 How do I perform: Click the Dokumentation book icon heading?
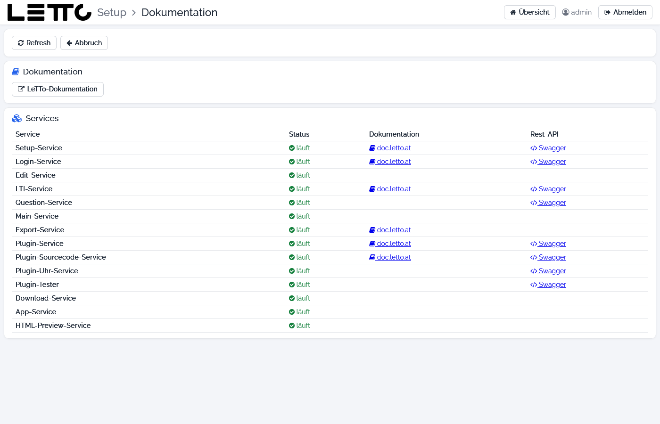pos(16,72)
